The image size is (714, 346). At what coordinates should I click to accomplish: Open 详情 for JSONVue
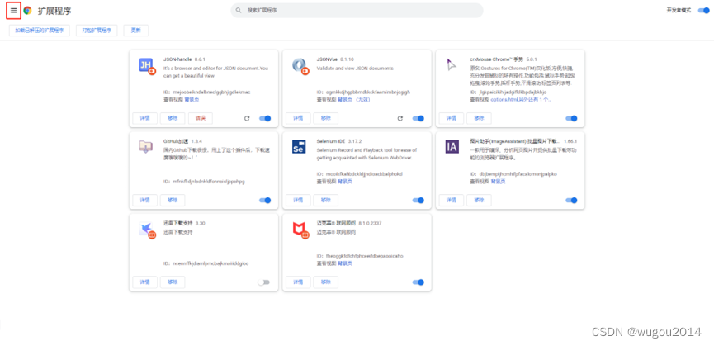pos(298,118)
